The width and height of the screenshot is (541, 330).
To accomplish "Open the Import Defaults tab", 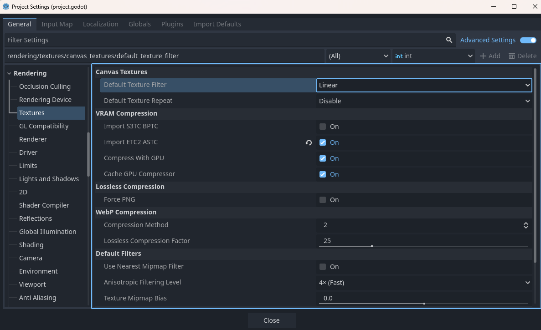I will coord(217,24).
